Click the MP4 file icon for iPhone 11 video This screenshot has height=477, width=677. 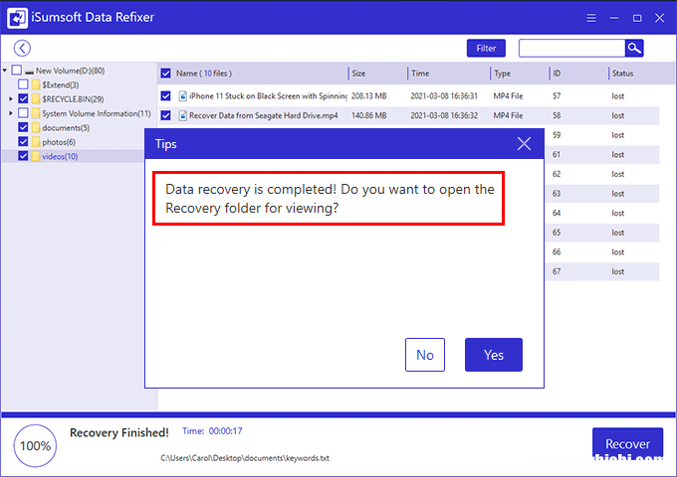pos(183,95)
